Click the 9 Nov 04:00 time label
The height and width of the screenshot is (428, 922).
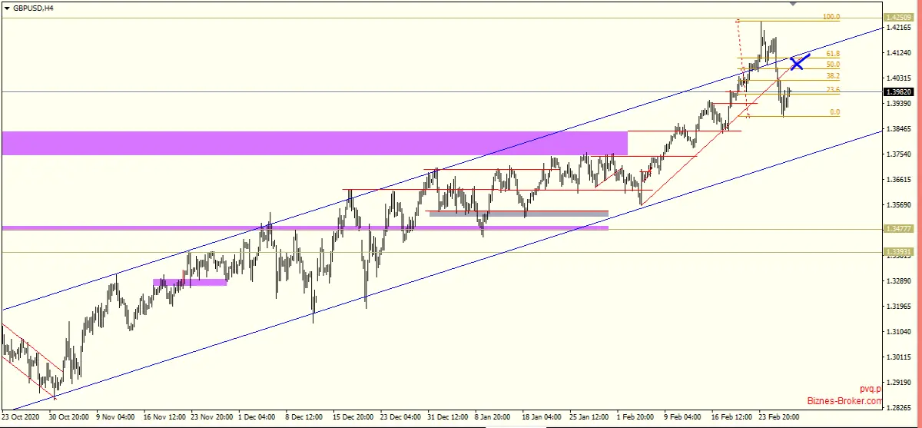(115, 416)
